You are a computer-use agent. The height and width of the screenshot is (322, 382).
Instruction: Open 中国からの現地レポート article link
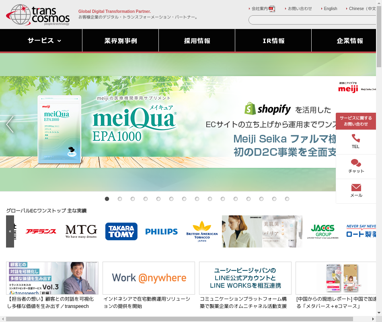pyautogui.click(x=336, y=303)
